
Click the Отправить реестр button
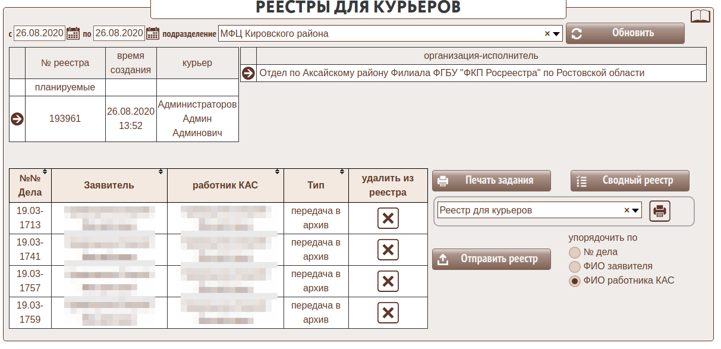[x=491, y=259]
